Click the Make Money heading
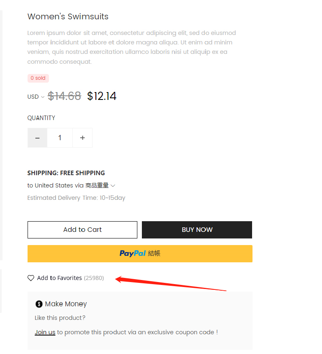 pos(66,304)
